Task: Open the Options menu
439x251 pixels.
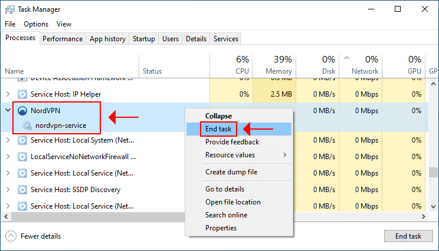Action: click(x=36, y=24)
